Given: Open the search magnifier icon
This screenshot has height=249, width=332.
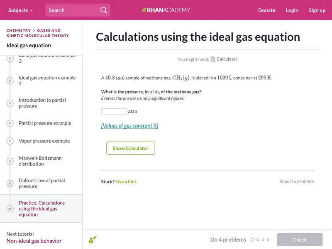Looking at the screenshot, I should point(103,10).
